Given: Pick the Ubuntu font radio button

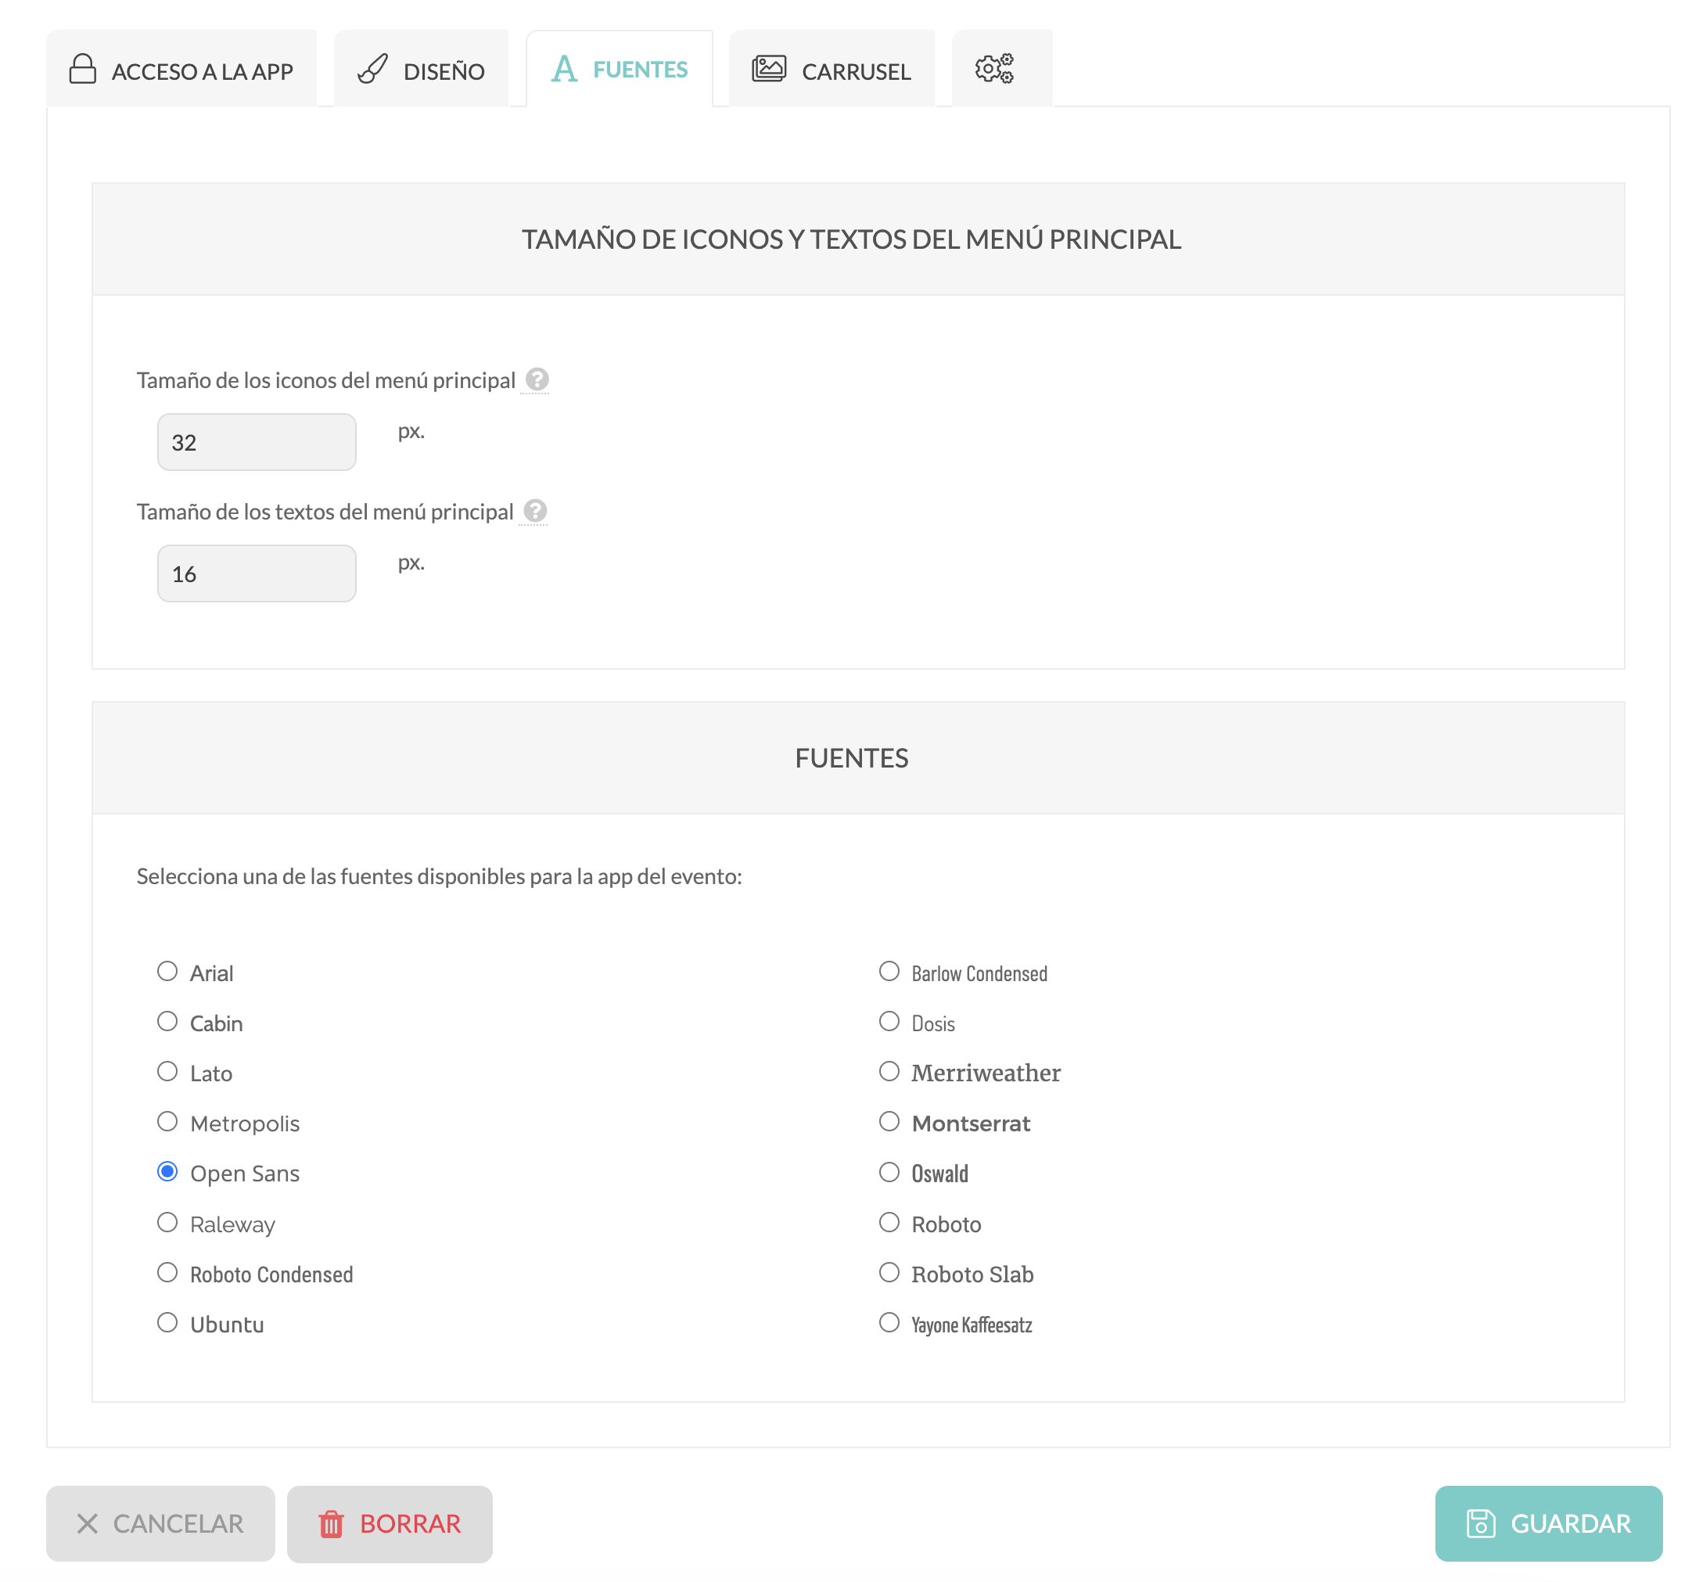Looking at the screenshot, I should pyautogui.click(x=167, y=1322).
